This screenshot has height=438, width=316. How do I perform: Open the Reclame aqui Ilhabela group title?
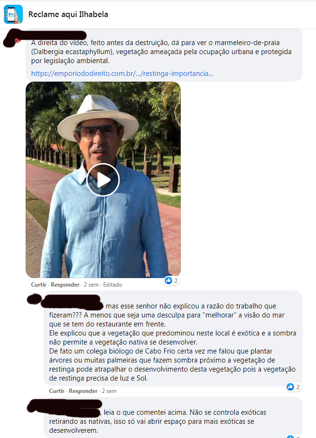pos(68,14)
